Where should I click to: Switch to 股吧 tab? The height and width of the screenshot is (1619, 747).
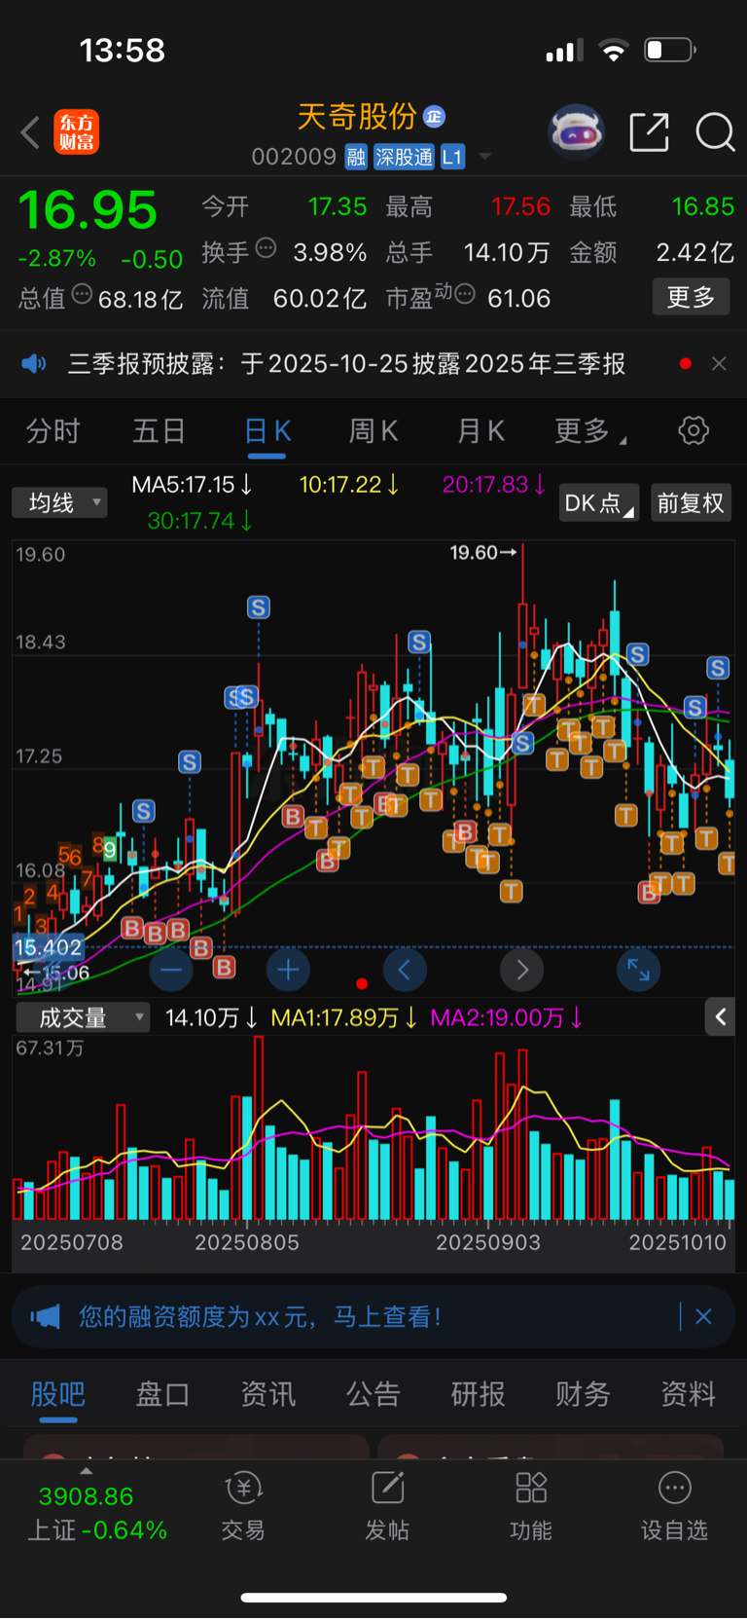pos(58,1394)
